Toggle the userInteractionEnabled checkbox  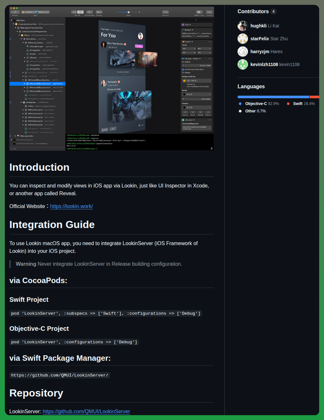point(183,70)
